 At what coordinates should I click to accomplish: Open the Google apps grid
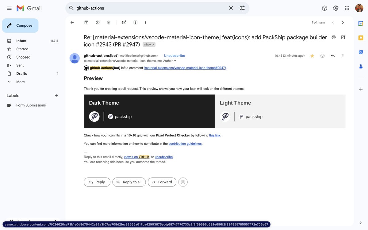347,8
